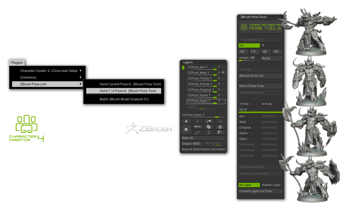Click the duplicate layer icon
The height and width of the screenshot is (209, 346).
[x=209, y=127]
